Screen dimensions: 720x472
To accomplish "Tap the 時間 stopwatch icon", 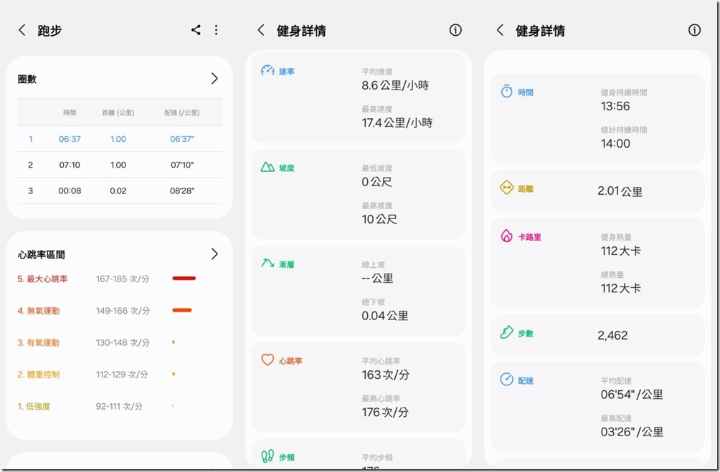I will pos(506,92).
